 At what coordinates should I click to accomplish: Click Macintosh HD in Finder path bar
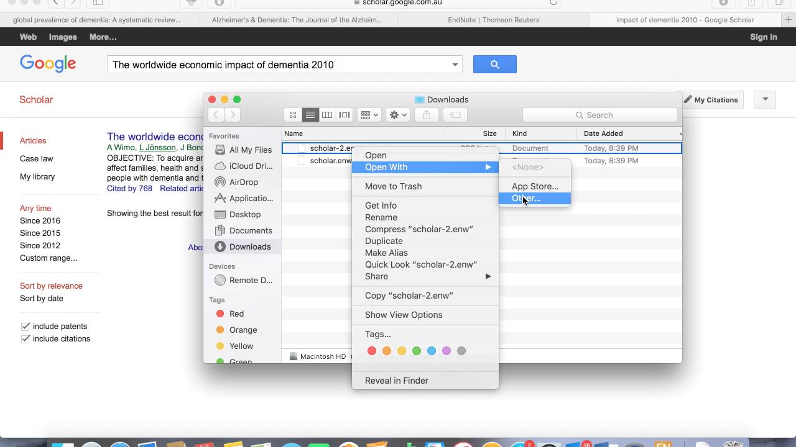pos(317,356)
